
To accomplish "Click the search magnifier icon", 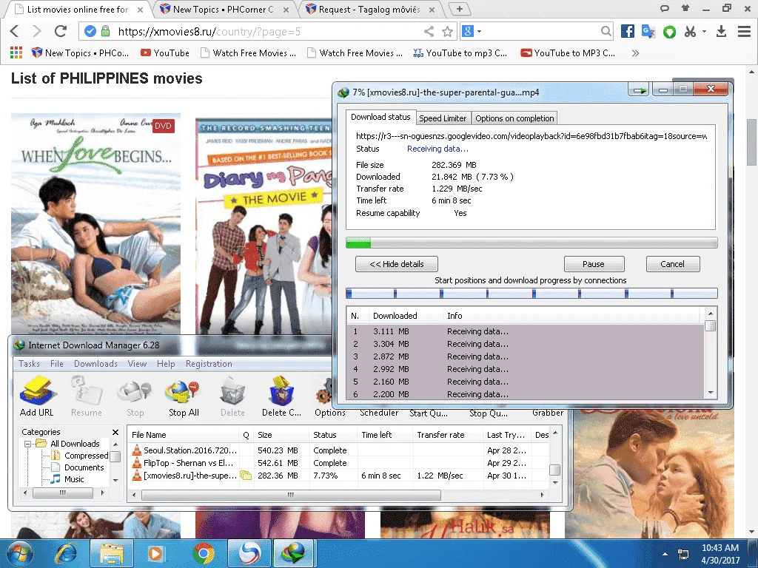I will (606, 31).
